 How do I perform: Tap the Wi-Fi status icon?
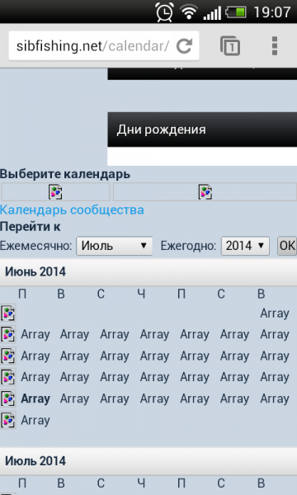point(189,12)
